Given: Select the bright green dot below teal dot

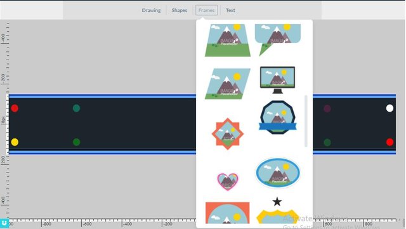Looking at the screenshot, I should click(x=76, y=142).
